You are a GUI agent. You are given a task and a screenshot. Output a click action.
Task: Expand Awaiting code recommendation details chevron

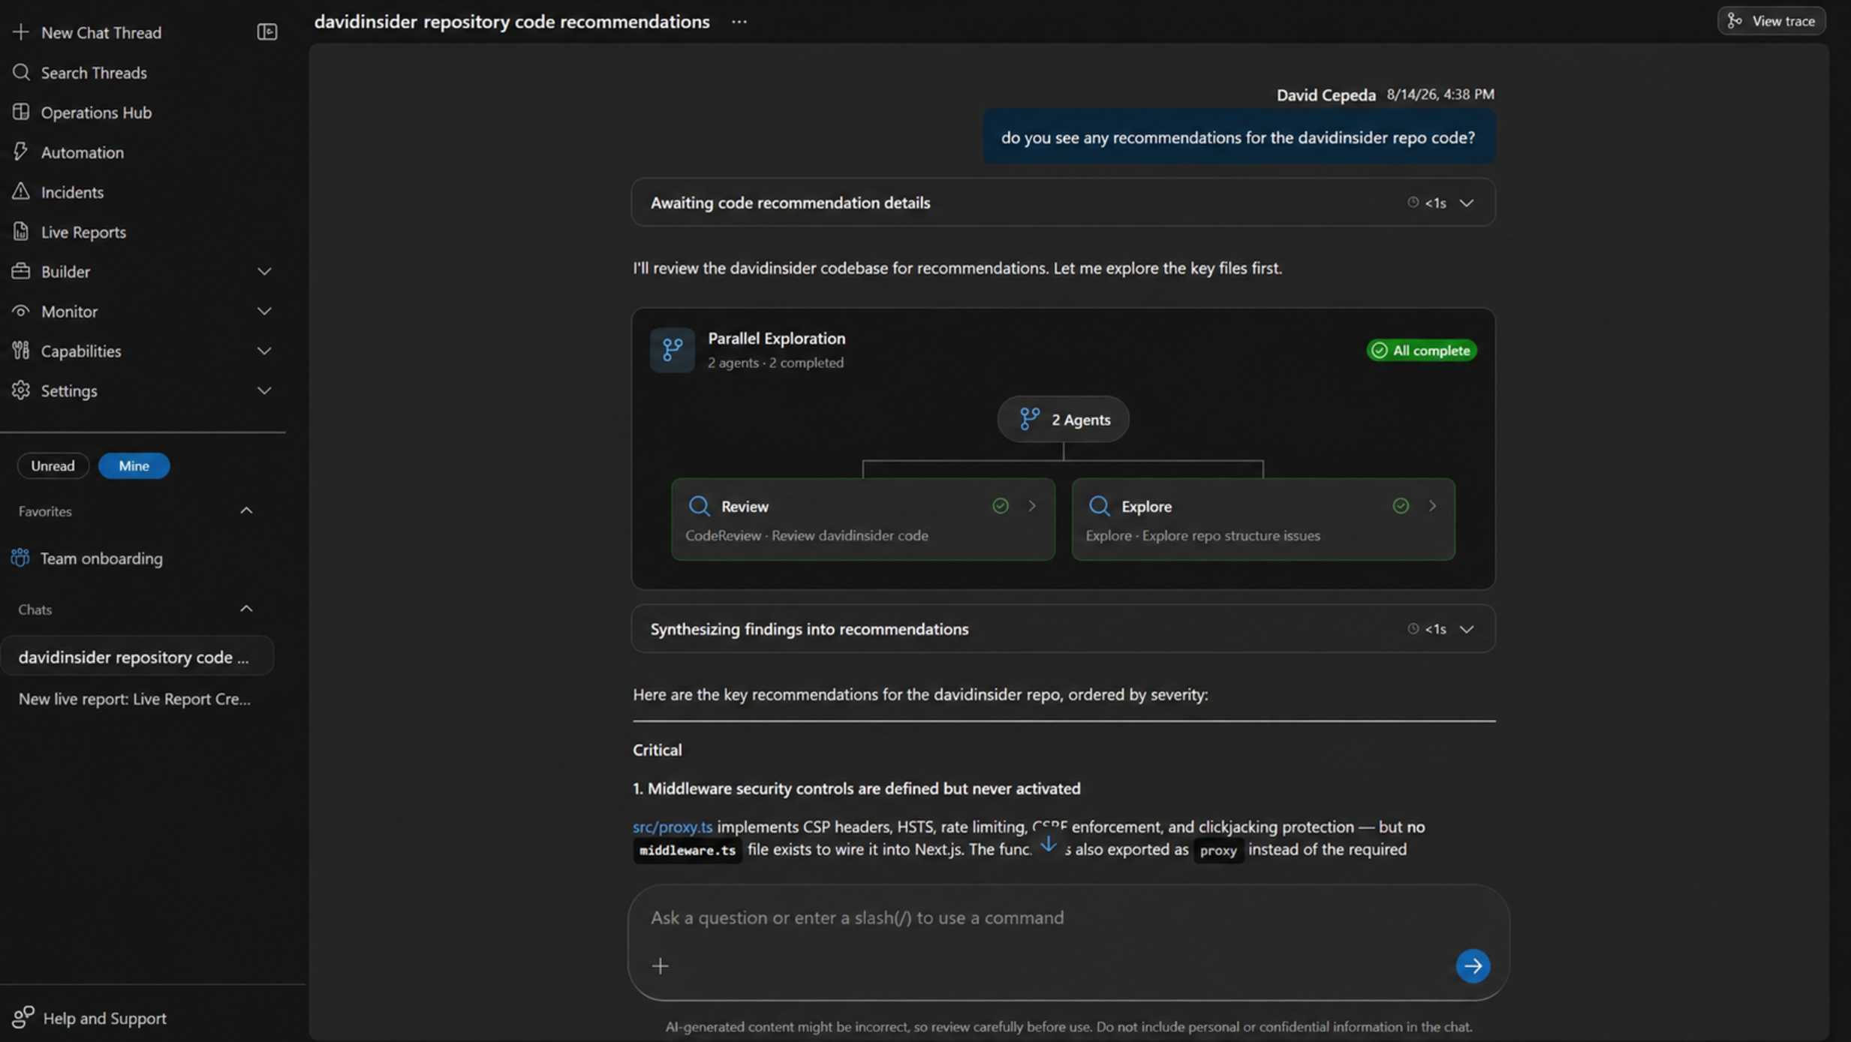coord(1466,203)
